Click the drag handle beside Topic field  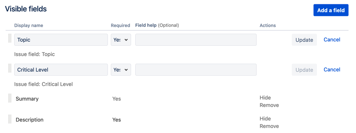pos(10,38)
